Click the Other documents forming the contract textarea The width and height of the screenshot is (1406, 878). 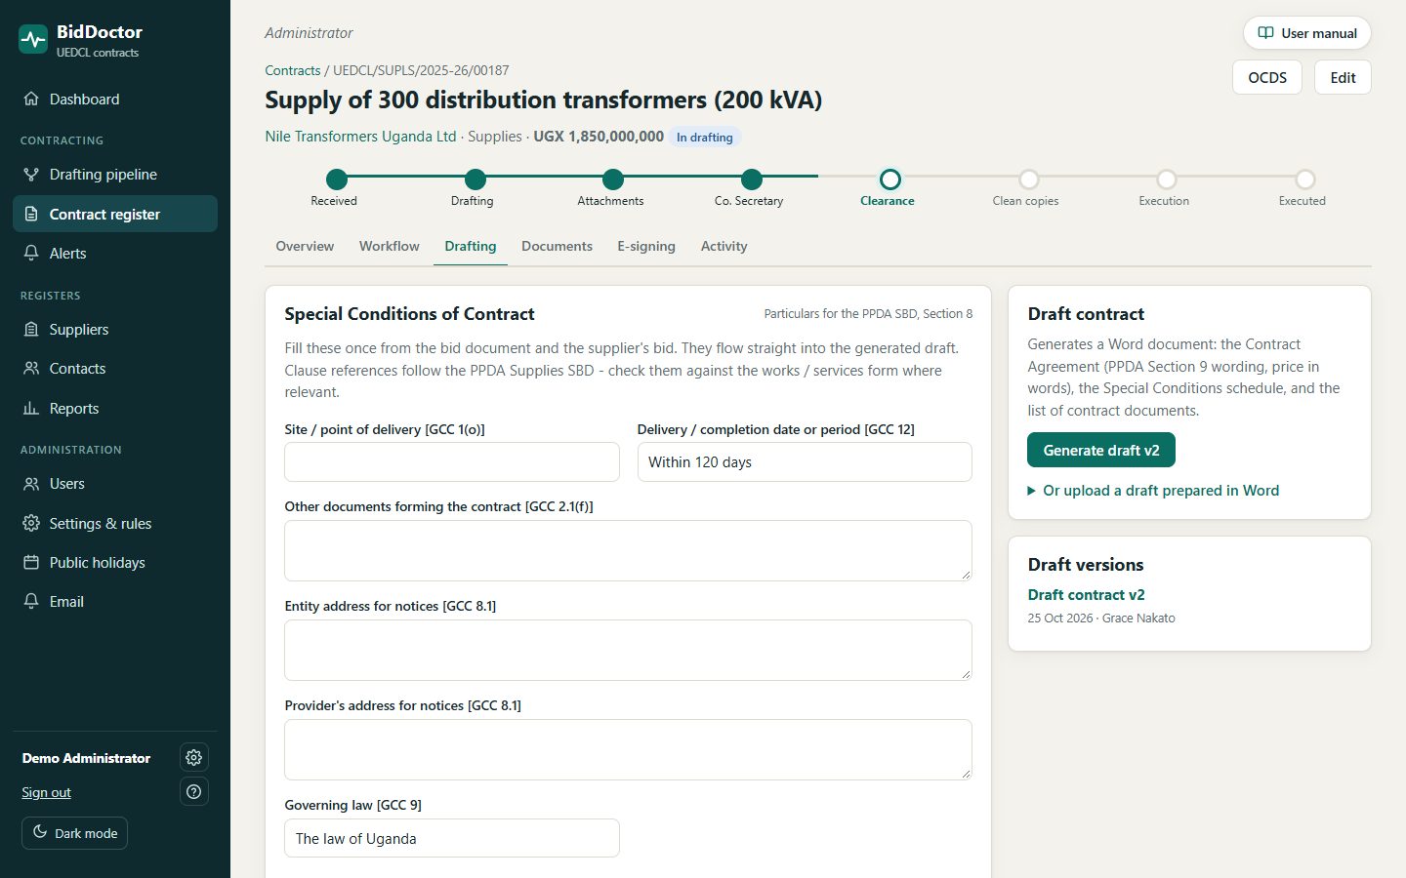[628, 551]
